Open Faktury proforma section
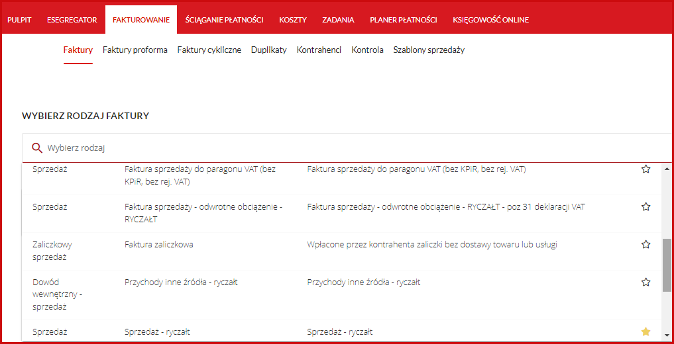Screen dimensions: 674x344 click(x=135, y=50)
